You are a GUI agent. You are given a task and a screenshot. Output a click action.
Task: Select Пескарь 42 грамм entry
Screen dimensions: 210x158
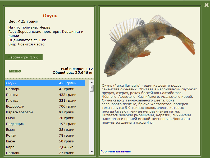45,89
